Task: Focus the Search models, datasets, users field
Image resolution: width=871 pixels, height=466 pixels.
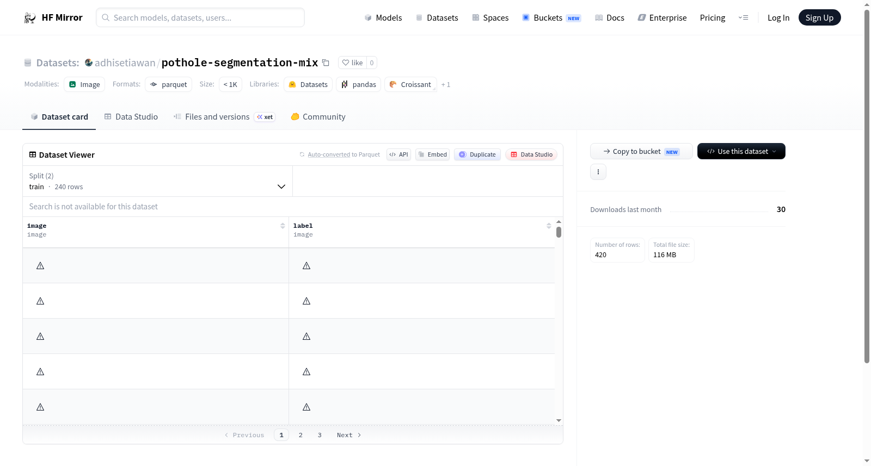Action: [200, 17]
